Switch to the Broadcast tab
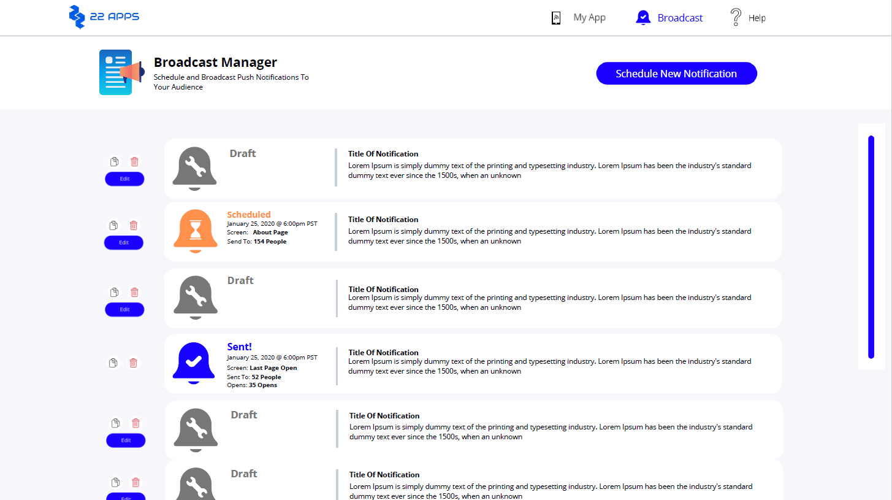The width and height of the screenshot is (892, 500). point(669,18)
